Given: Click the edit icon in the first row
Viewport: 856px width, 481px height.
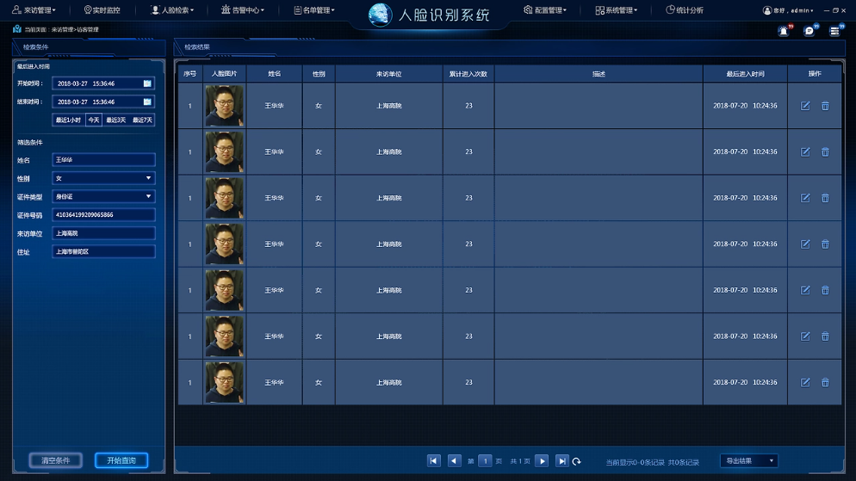Looking at the screenshot, I should (805, 106).
